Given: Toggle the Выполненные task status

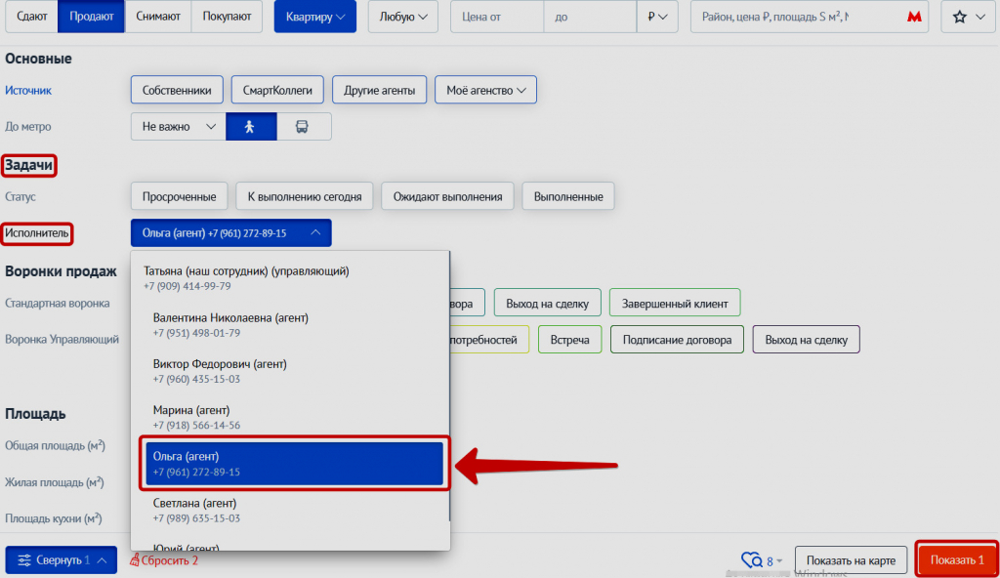Looking at the screenshot, I should pos(568,196).
